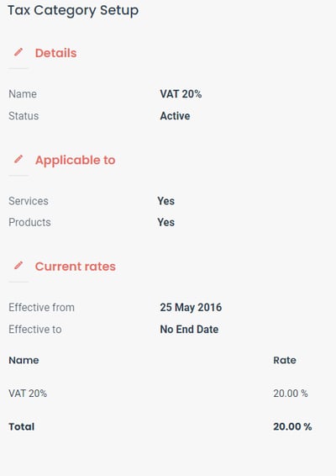The height and width of the screenshot is (476, 336).
Task: Click the No End Date value
Action: tap(189, 330)
